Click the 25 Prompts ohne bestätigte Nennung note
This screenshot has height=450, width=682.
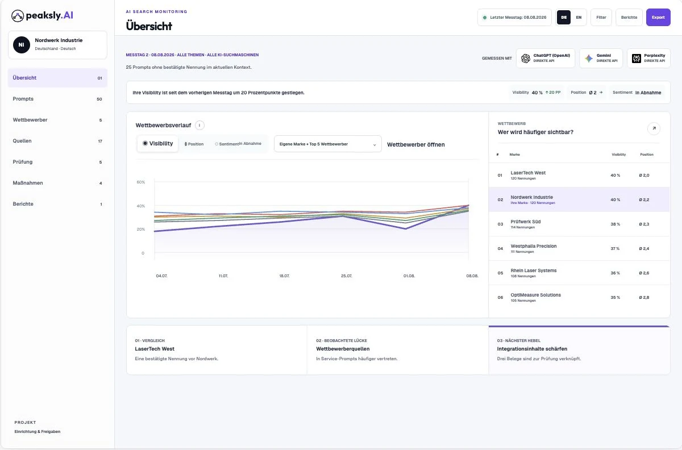[188, 67]
